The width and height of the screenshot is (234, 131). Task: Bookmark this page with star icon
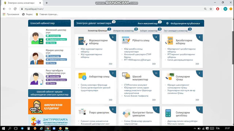211,9
